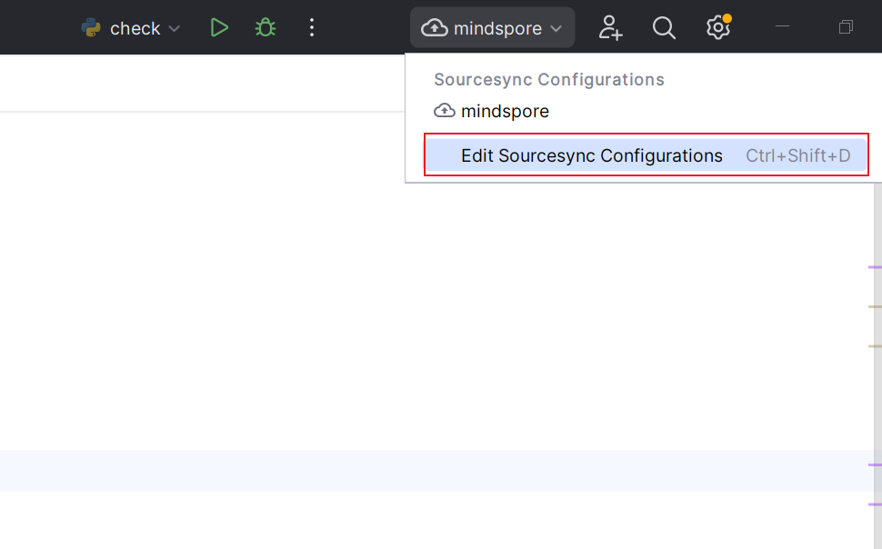Viewport: 882px width, 549px height.
Task: Click the purple marker on the right scrollbar stripe
Action: (x=875, y=266)
